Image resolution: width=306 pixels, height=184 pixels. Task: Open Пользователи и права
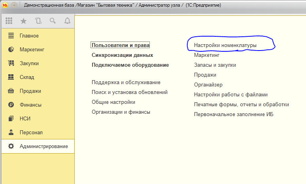tap(121, 45)
